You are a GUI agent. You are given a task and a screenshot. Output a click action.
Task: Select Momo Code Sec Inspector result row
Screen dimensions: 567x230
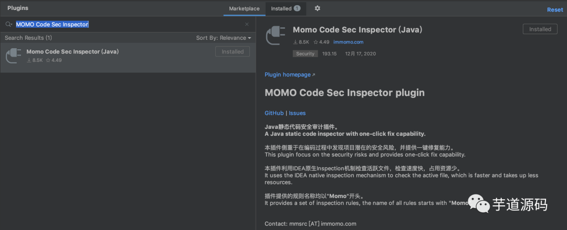(127, 58)
